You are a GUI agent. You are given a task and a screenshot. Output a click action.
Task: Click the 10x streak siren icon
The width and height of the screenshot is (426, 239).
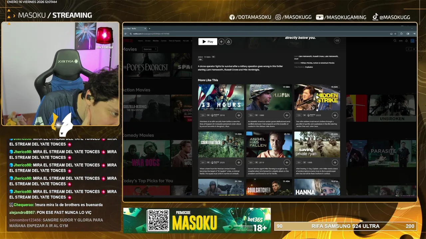tap(105, 36)
